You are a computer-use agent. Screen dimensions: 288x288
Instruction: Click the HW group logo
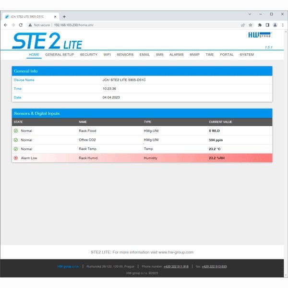pos(260,35)
